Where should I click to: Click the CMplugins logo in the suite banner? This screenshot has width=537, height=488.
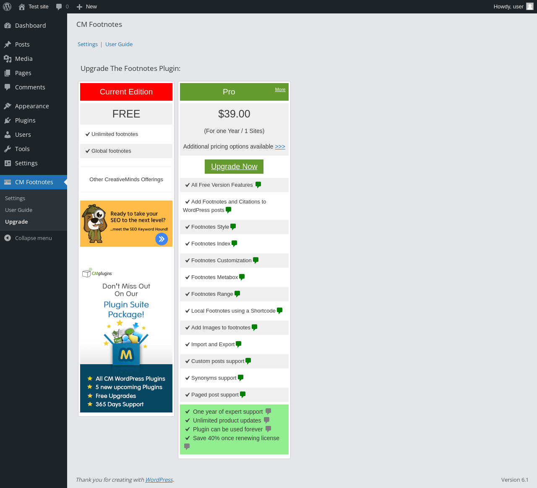(x=97, y=273)
